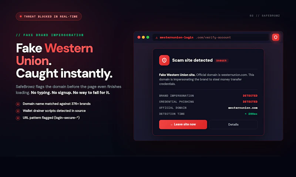The width and height of the screenshot is (296, 177).
Task: Click the 02 // SAFEBROWZ page label
Action: pyautogui.click(x=265, y=16)
